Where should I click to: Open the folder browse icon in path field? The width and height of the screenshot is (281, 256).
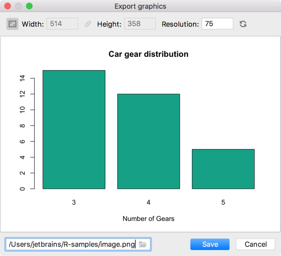coord(143,244)
